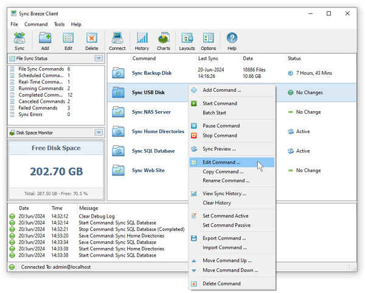Click the Sync Backup Disk folder icon
The height and width of the screenshot is (293, 365).
click(118, 73)
